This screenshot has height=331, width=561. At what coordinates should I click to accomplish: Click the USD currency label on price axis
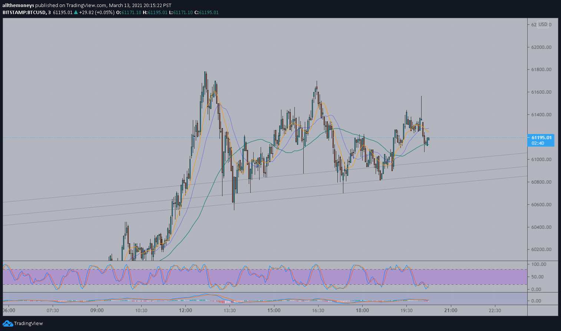click(543, 24)
